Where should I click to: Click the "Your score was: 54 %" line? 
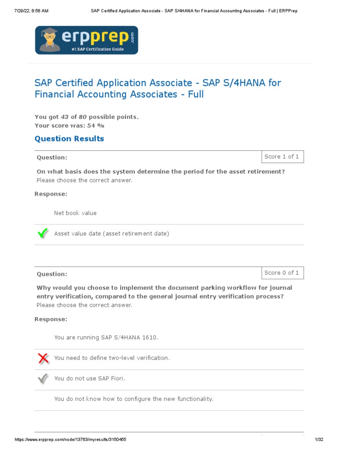(x=70, y=126)
